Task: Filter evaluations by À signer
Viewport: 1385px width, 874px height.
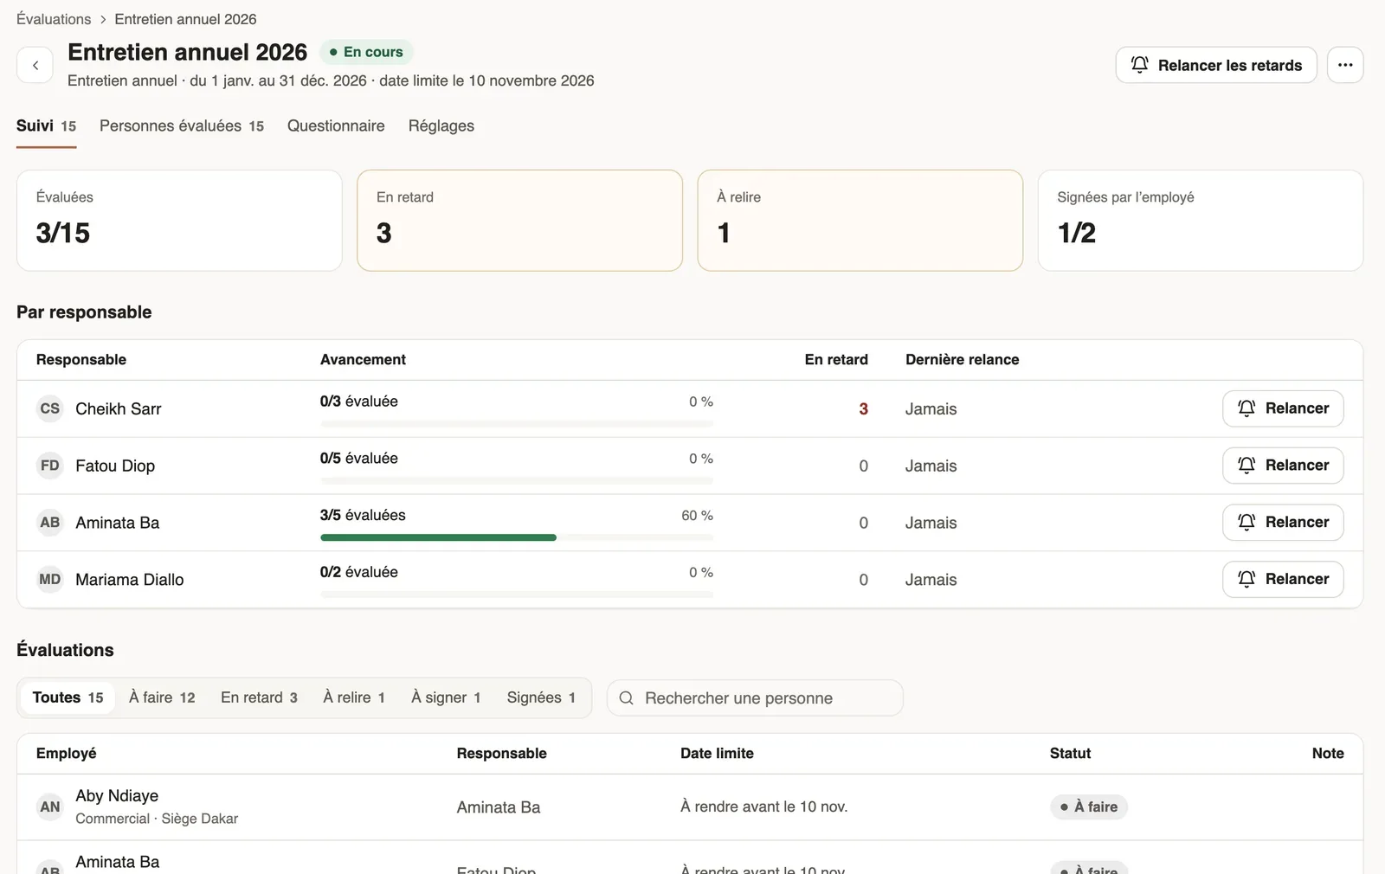Action: (446, 697)
